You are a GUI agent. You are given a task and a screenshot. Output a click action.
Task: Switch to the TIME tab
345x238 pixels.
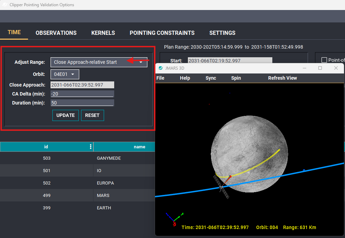click(14, 32)
